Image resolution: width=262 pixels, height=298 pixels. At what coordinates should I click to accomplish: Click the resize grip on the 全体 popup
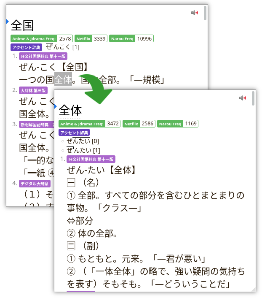(x=253, y=289)
